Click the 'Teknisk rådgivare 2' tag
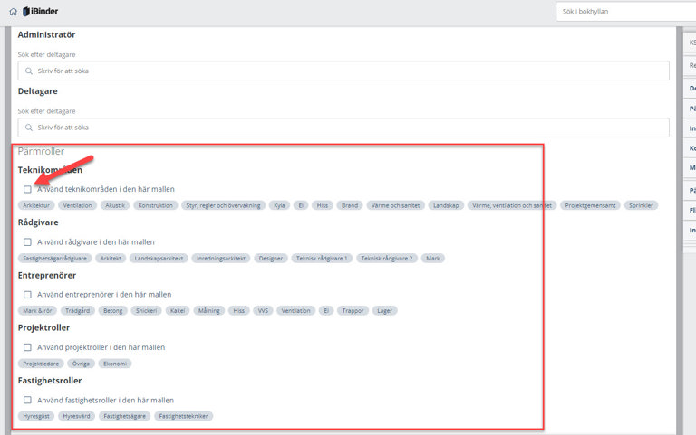 pyautogui.click(x=387, y=259)
